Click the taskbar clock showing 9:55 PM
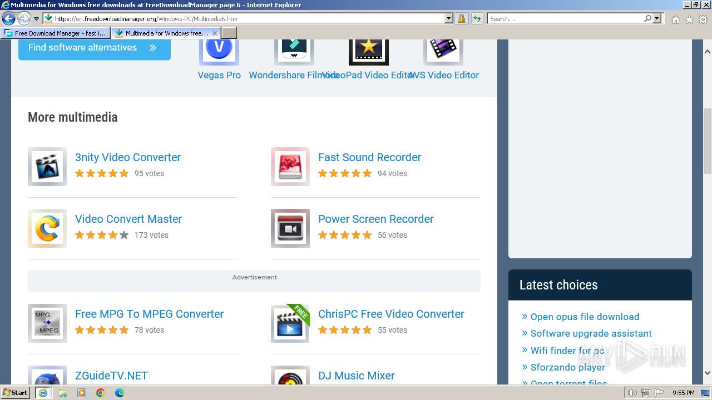 tap(683, 393)
